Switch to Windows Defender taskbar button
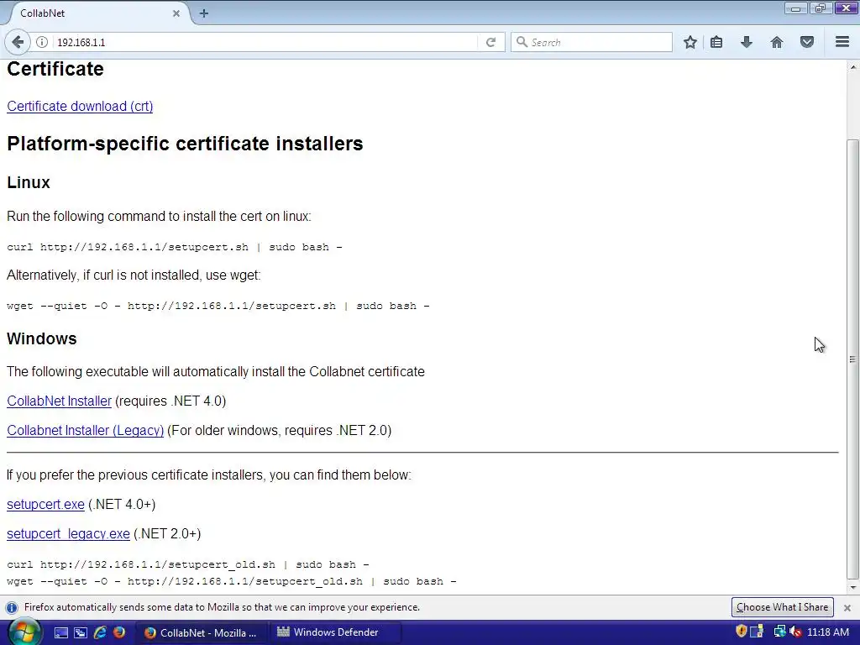This screenshot has width=860, height=645. click(335, 632)
